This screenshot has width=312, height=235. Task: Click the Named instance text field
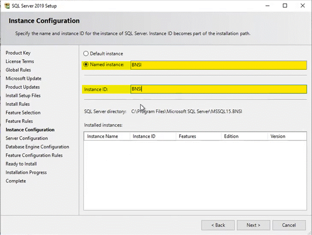(218, 65)
